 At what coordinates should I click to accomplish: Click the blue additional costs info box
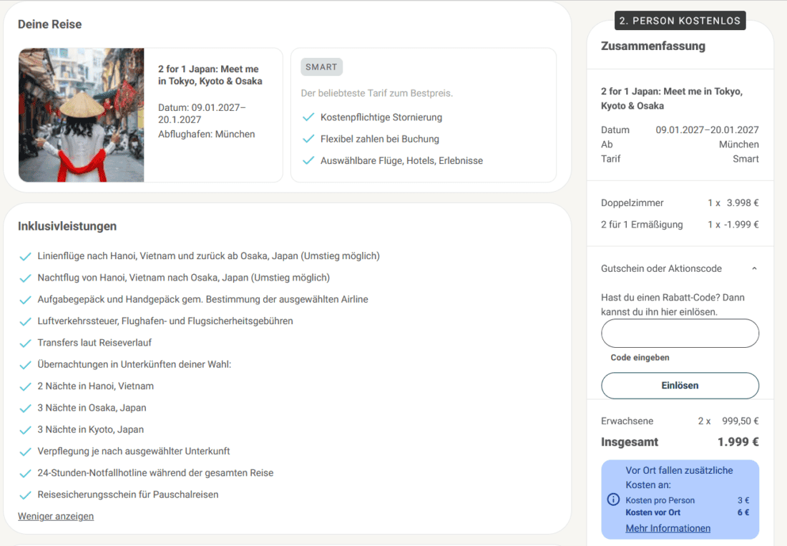pyautogui.click(x=680, y=499)
